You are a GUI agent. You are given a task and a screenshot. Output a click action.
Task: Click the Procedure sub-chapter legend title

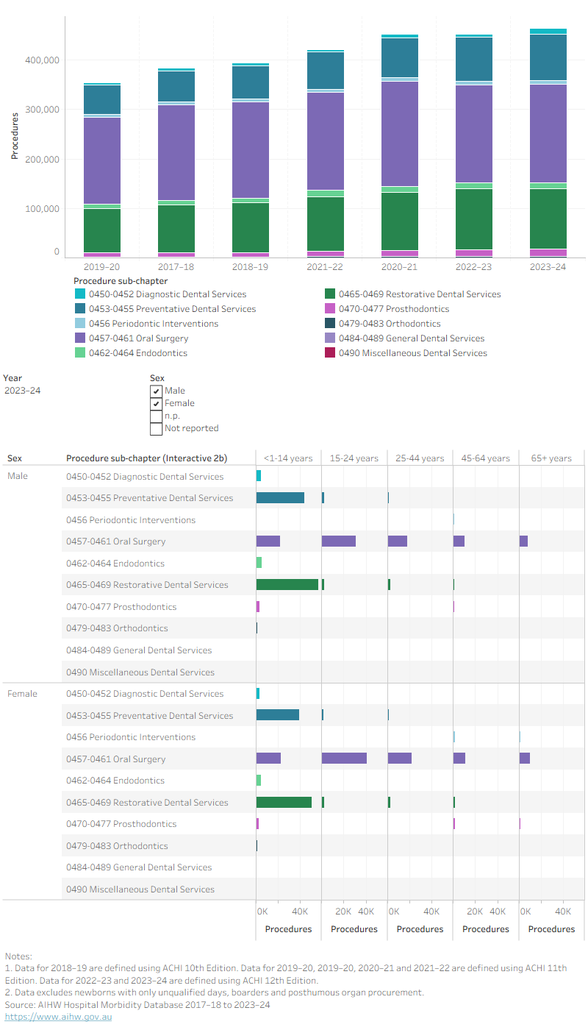pos(121,281)
